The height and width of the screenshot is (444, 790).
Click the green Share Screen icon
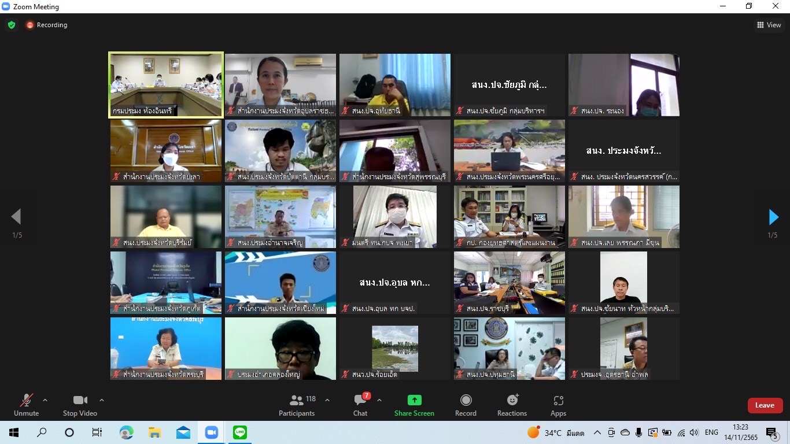(x=414, y=400)
